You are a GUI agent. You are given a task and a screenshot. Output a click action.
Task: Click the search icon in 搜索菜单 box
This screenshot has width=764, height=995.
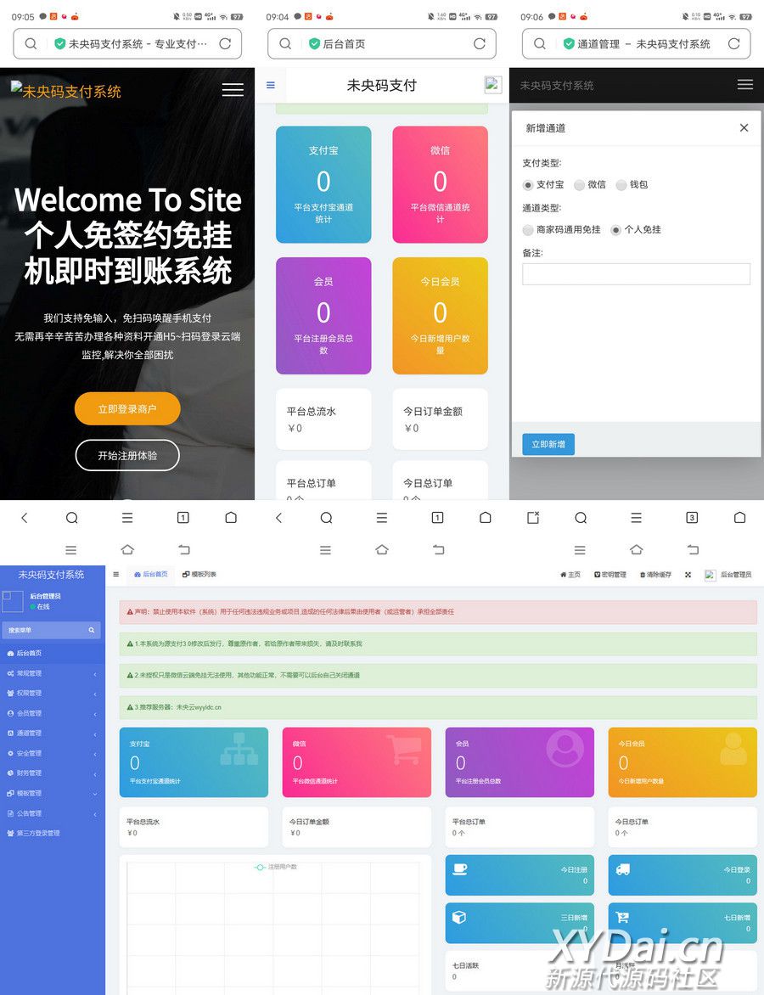tap(92, 631)
